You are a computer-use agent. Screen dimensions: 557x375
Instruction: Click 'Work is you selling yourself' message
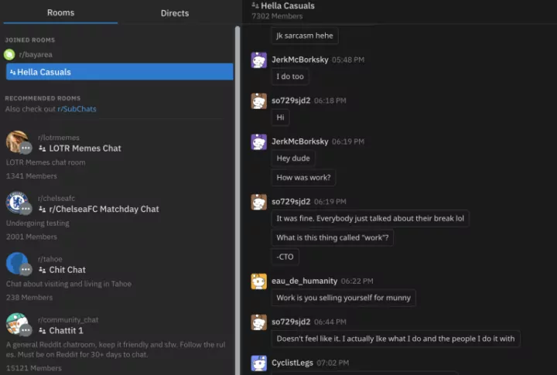343,298
